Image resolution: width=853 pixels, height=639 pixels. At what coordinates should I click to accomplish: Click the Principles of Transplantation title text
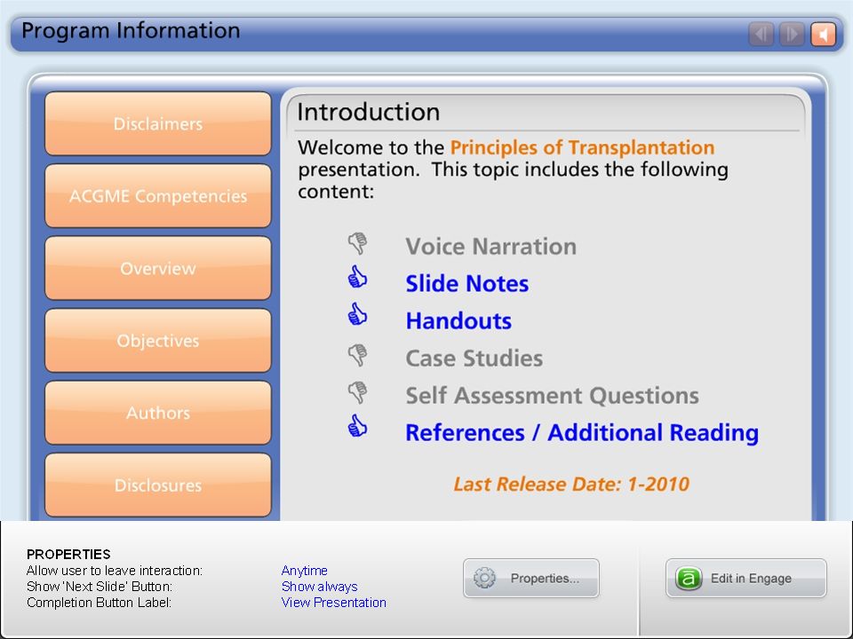pos(582,147)
